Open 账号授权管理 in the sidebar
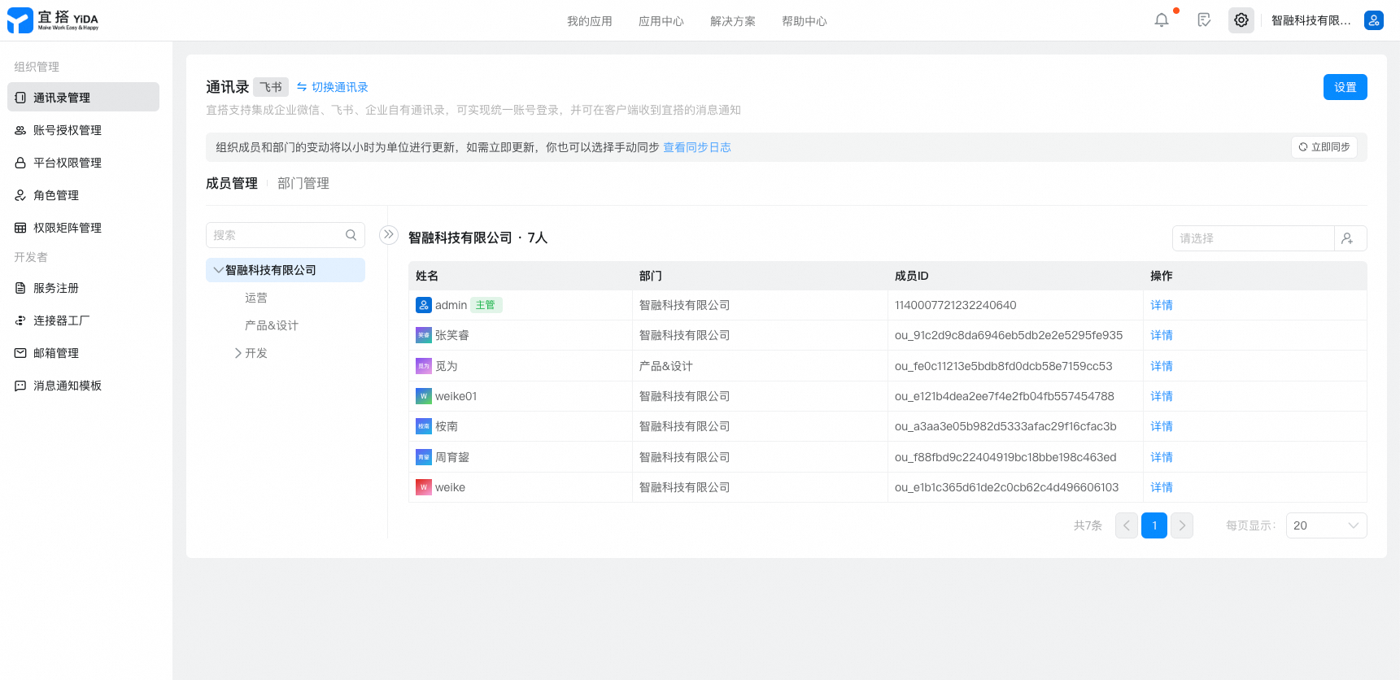 (x=67, y=130)
